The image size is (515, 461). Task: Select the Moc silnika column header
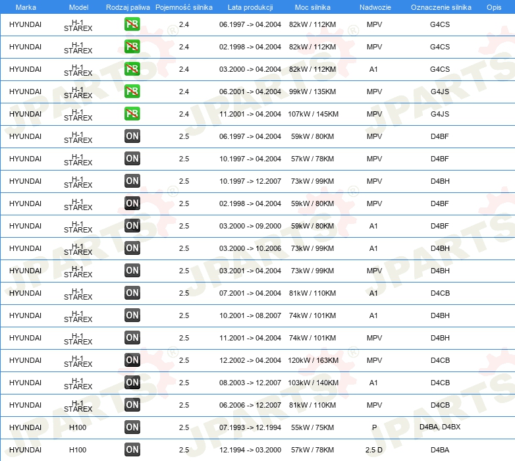(x=312, y=7)
